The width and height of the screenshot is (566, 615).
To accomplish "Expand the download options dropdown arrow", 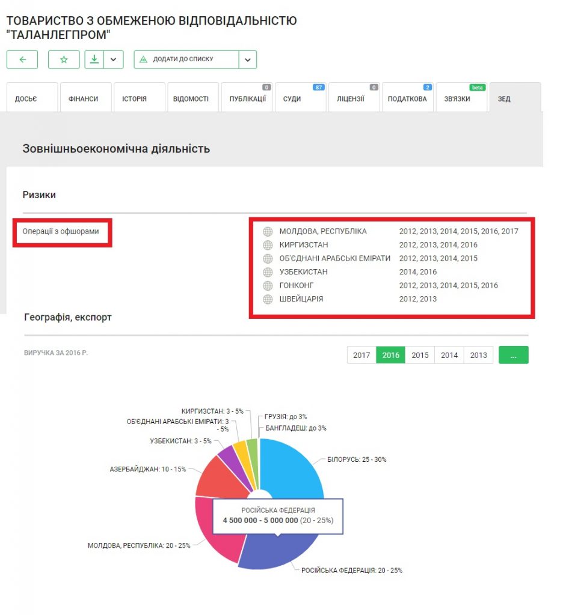I will click(x=114, y=59).
